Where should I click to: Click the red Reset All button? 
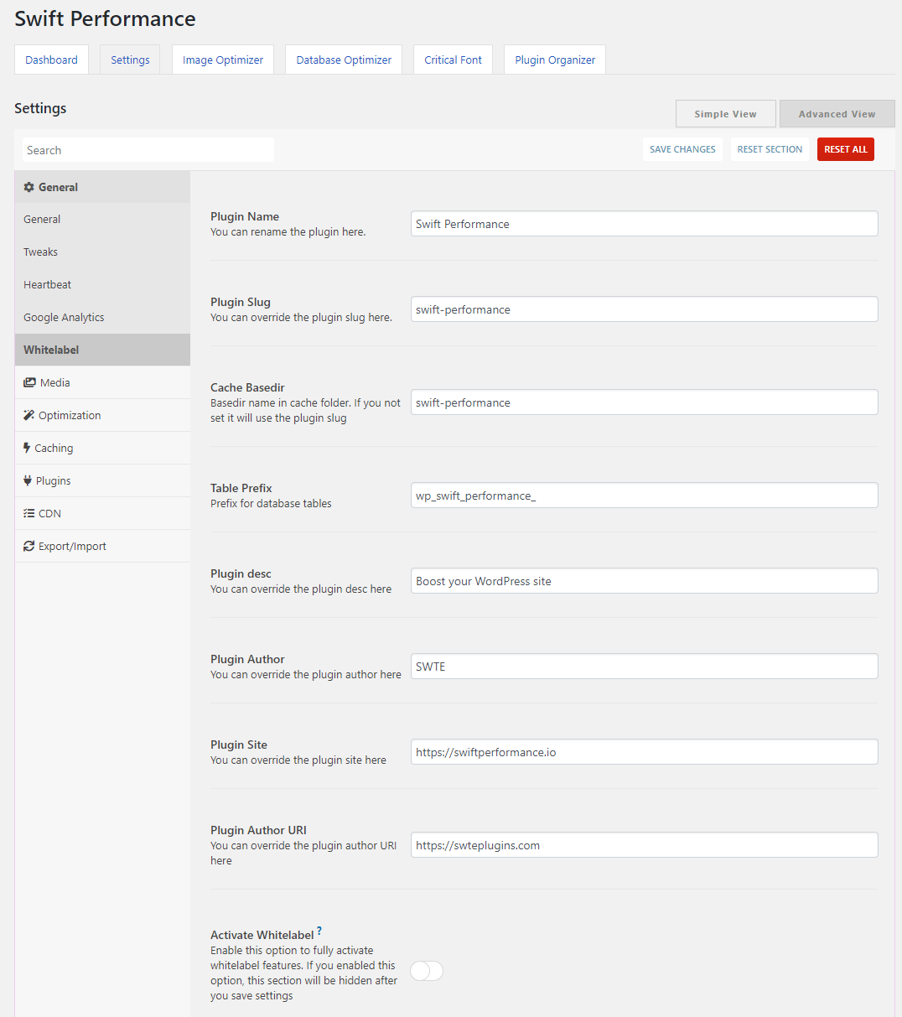point(846,149)
